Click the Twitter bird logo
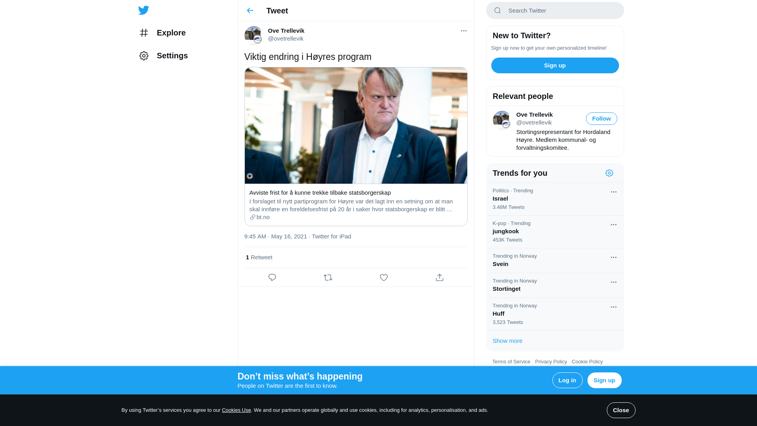Screen dimensions: 757x426 click(144, 10)
